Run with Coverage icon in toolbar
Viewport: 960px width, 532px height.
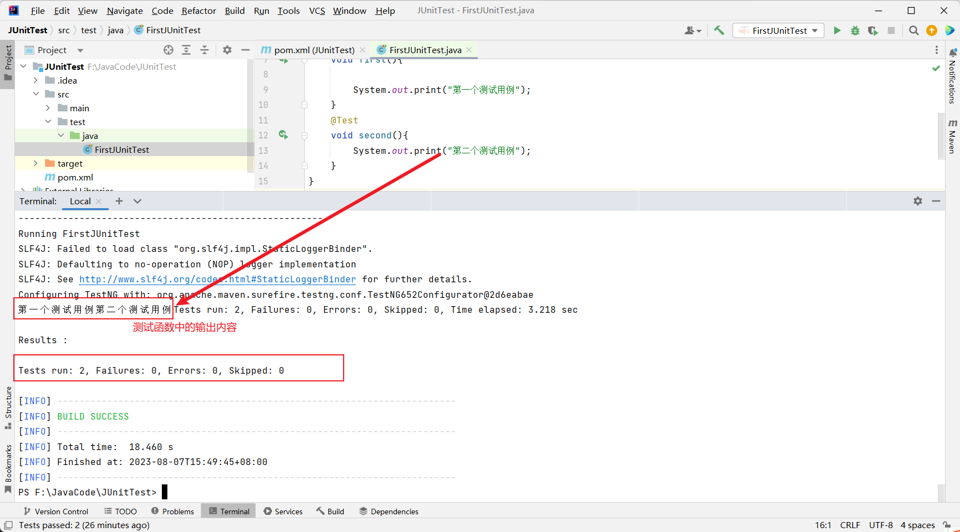873,30
